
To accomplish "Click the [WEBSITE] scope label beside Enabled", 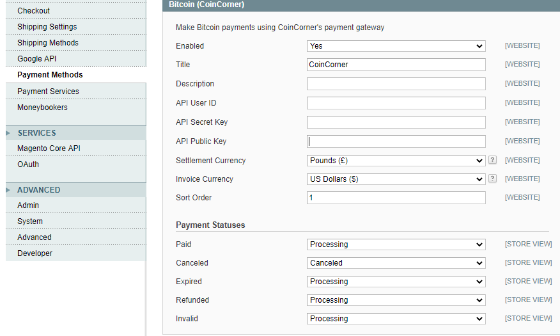I will click(x=522, y=45).
